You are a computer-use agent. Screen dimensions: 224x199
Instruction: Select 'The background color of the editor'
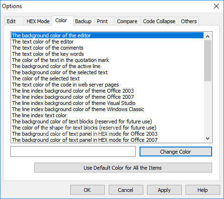(x=107, y=35)
